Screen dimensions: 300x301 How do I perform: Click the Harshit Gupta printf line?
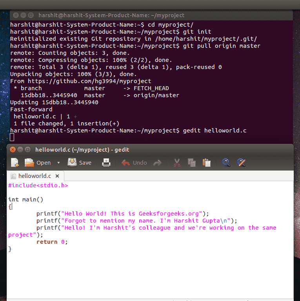click(137, 221)
